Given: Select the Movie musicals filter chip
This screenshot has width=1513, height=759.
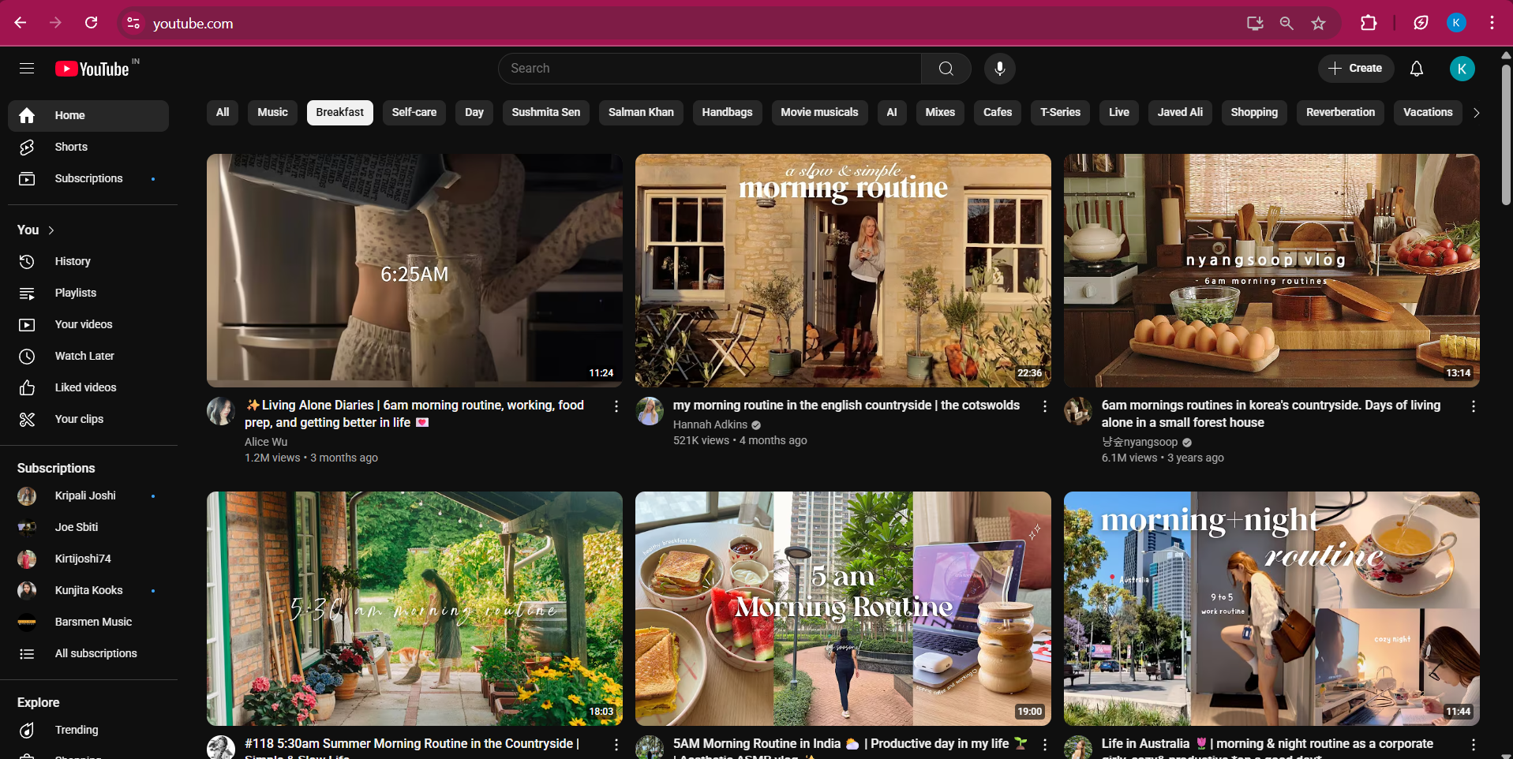Looking at the screenshot, I should (x=819, y=113).
